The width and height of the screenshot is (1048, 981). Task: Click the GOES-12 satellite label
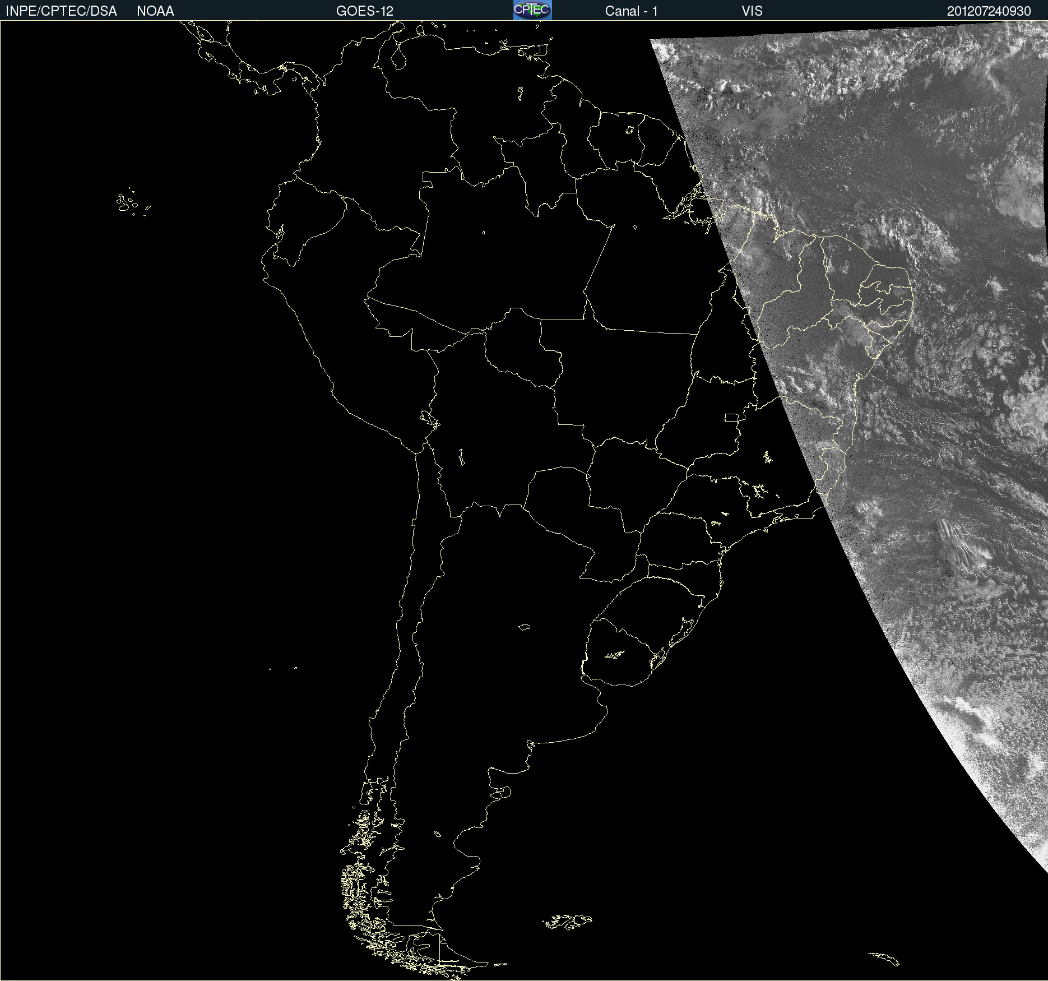[x=365, y=11]
